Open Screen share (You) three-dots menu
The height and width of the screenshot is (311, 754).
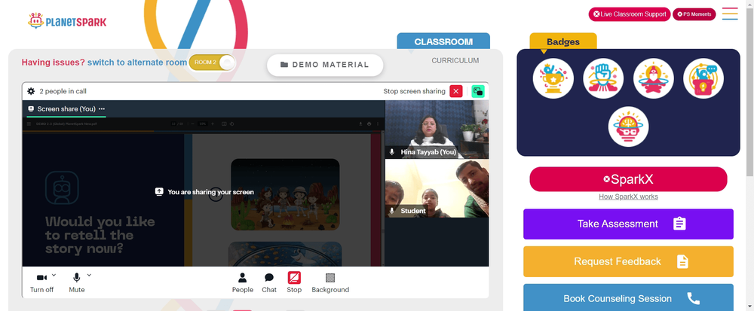(102, 109)
